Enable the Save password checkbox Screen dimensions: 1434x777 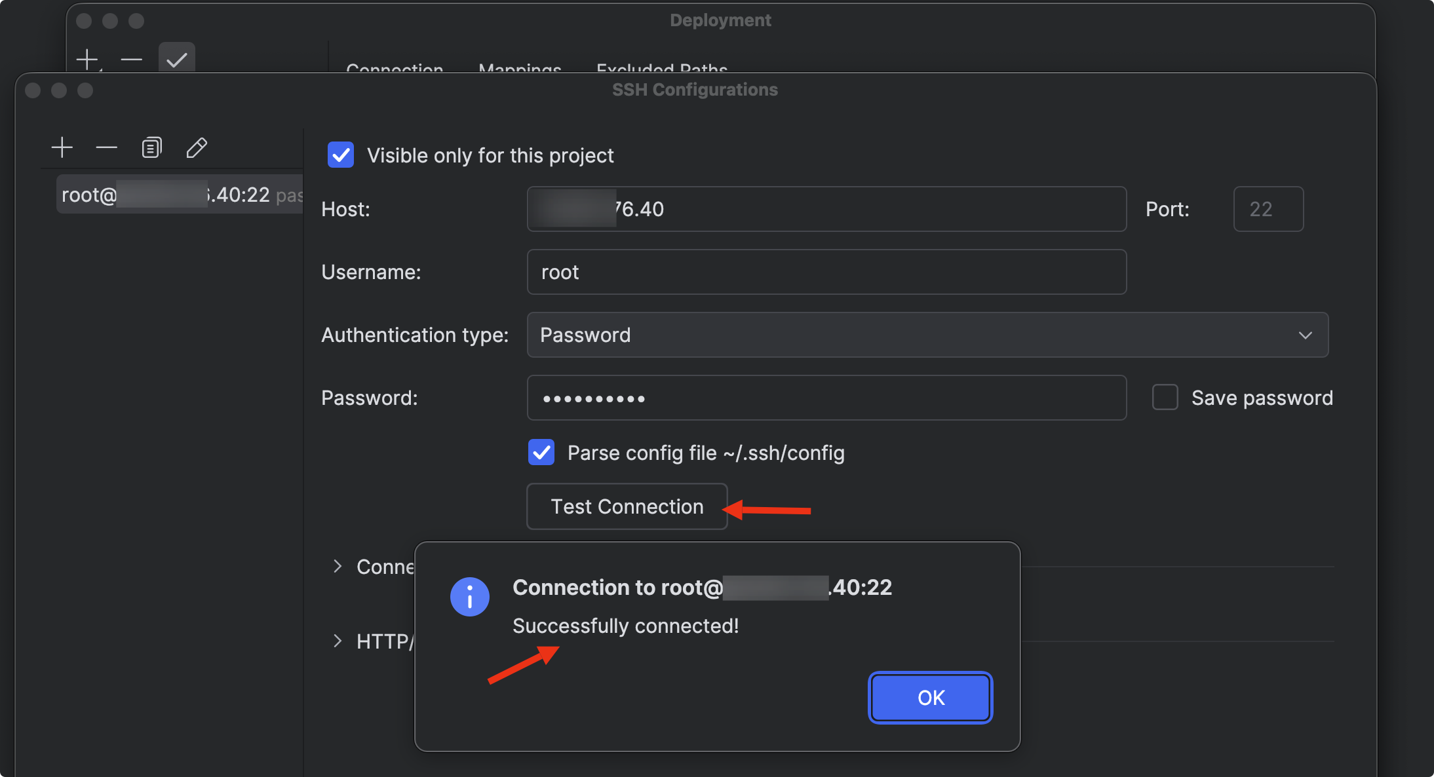(x=1165, y=398)
